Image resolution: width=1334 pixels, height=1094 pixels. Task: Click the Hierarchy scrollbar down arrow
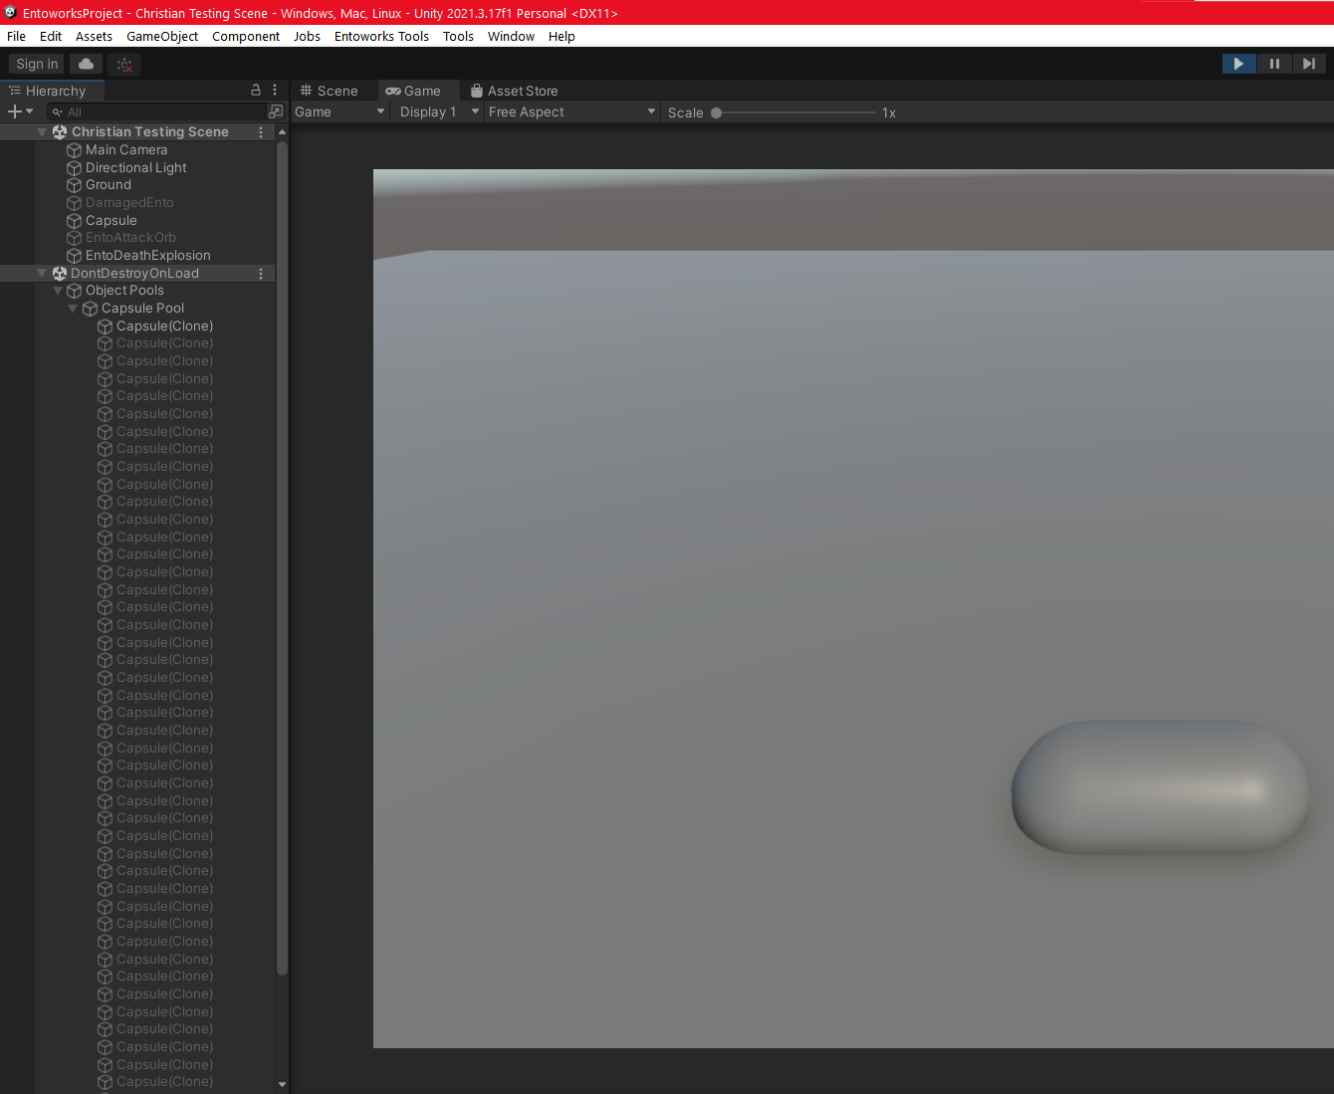(x=282, y=1085)
